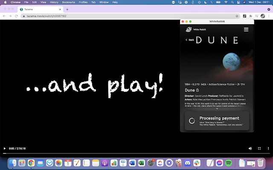Expand the Dune movie description
This screenshot has width=273, height=170.
(x=217, y=109)
